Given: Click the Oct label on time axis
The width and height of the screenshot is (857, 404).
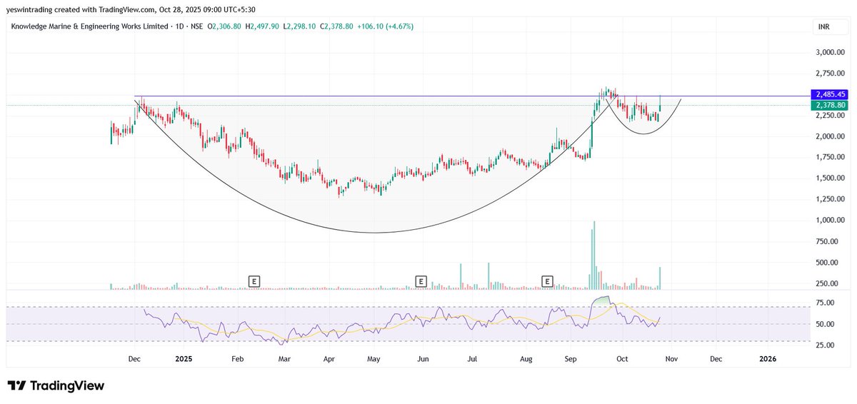Looking at the screenshot, I should click(621, 358).
